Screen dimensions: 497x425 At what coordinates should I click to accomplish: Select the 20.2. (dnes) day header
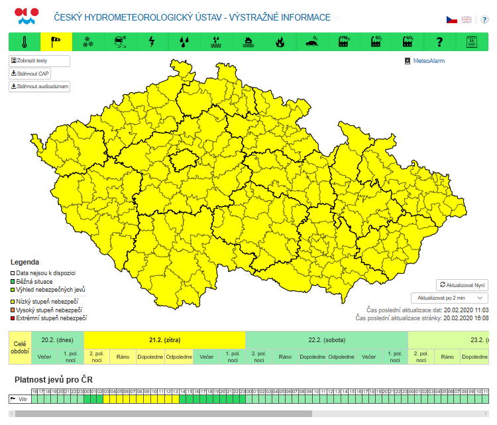click(58, 340)
